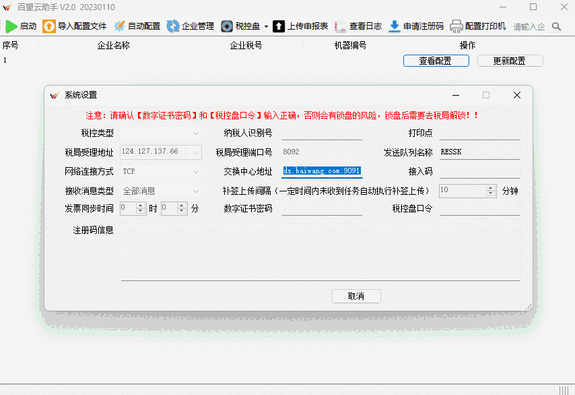The width and height of the screenshot is (575, 395).
Task: Click the 配置打印机 printer icon
Action: click(x=456, y=26)
